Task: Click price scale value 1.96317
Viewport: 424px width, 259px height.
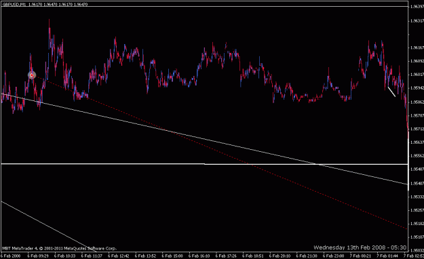Action: [417, 20]
